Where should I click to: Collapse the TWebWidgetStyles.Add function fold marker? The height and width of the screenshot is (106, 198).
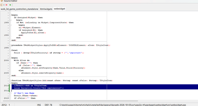pos(11,81)
